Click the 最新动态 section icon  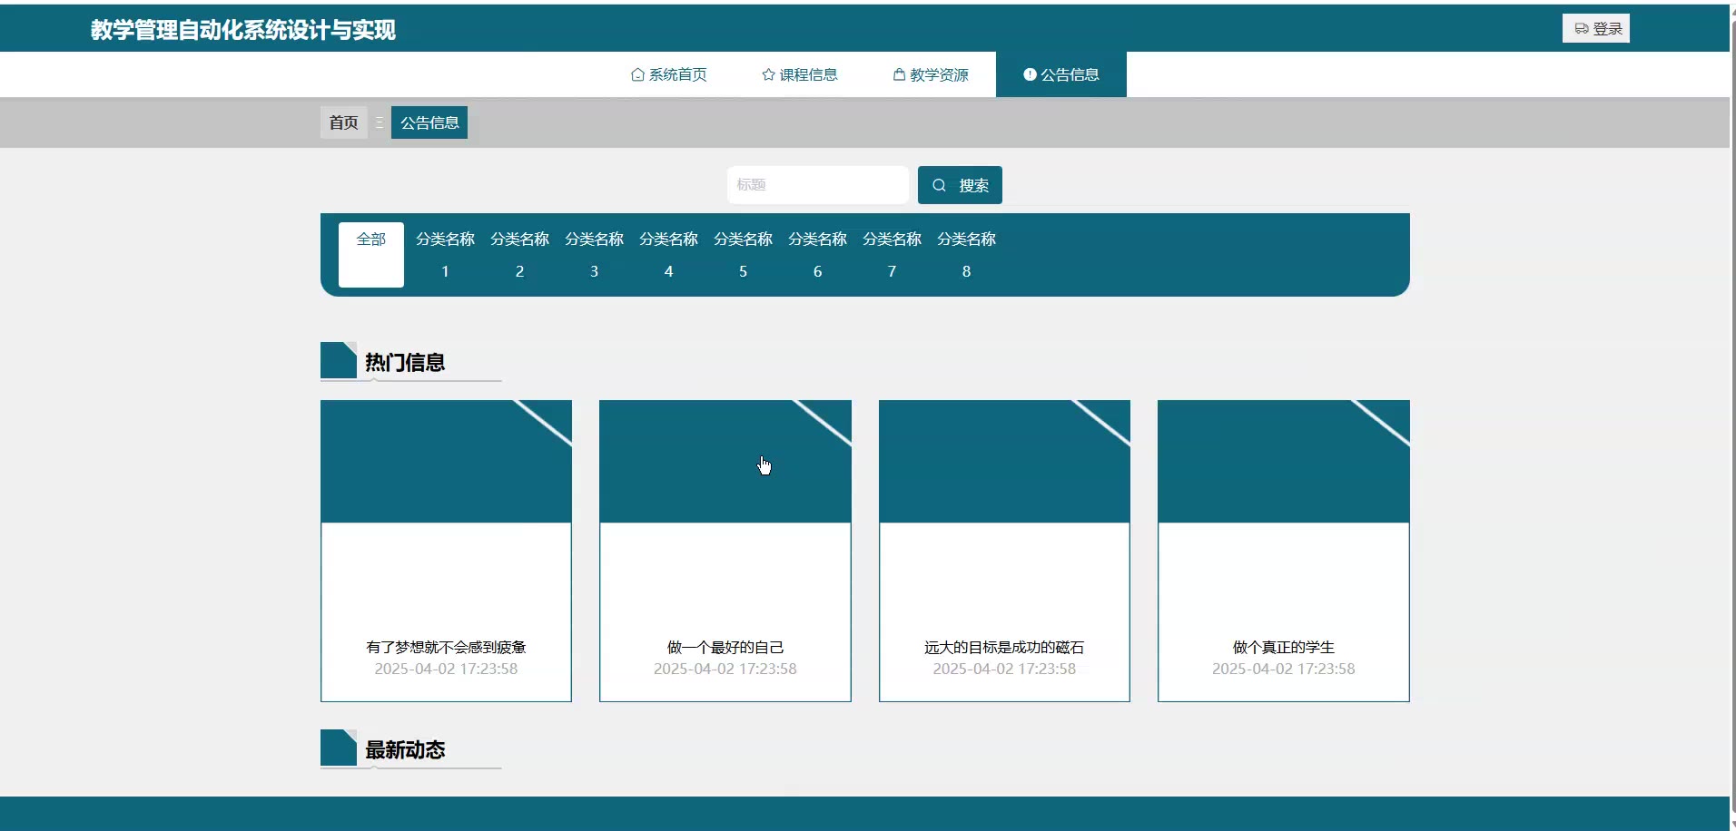point(338,748)
